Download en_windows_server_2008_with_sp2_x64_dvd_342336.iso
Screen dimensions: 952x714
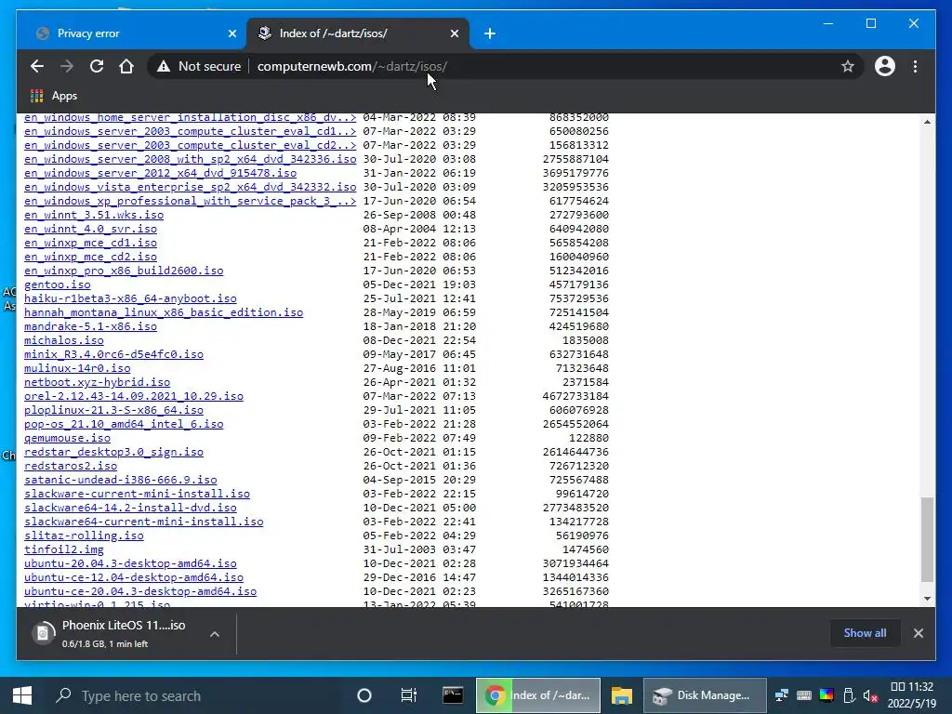click(x=190, y=159)
